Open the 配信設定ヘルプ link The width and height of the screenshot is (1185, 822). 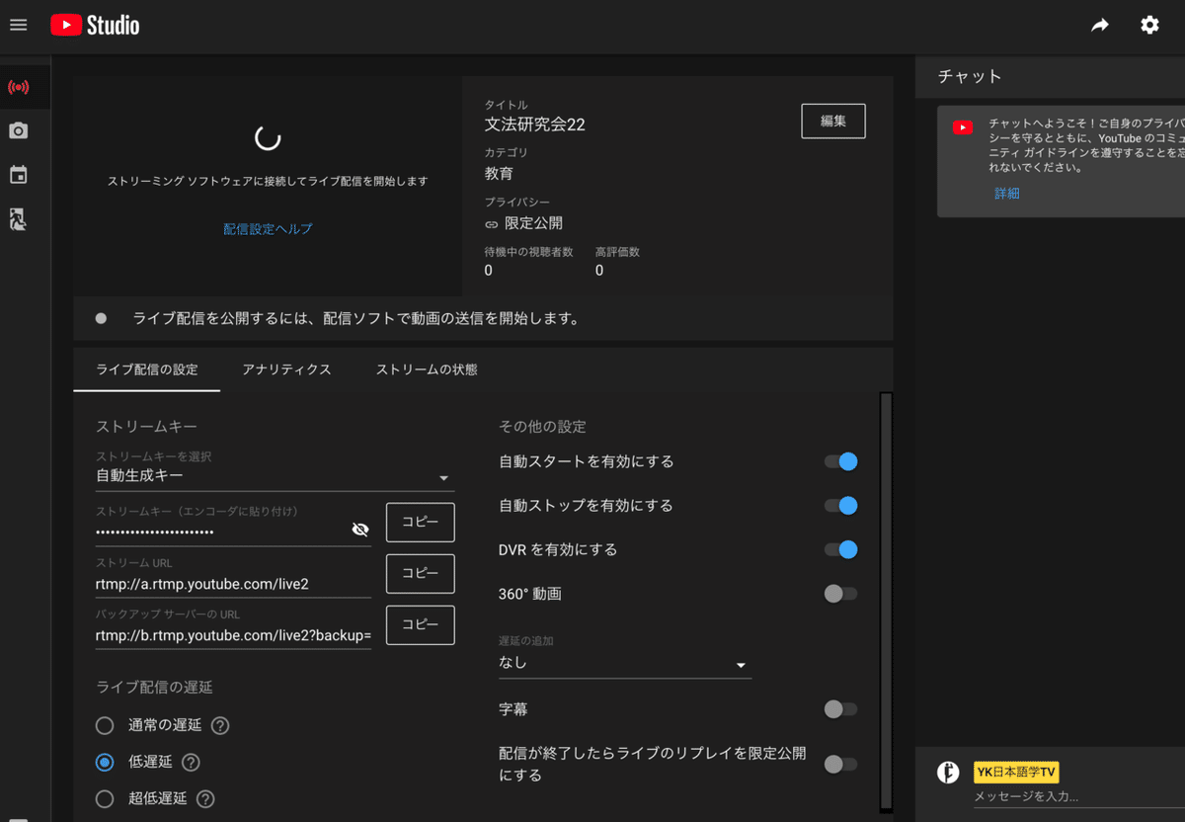pyautogui.click(x=268, y=228)
